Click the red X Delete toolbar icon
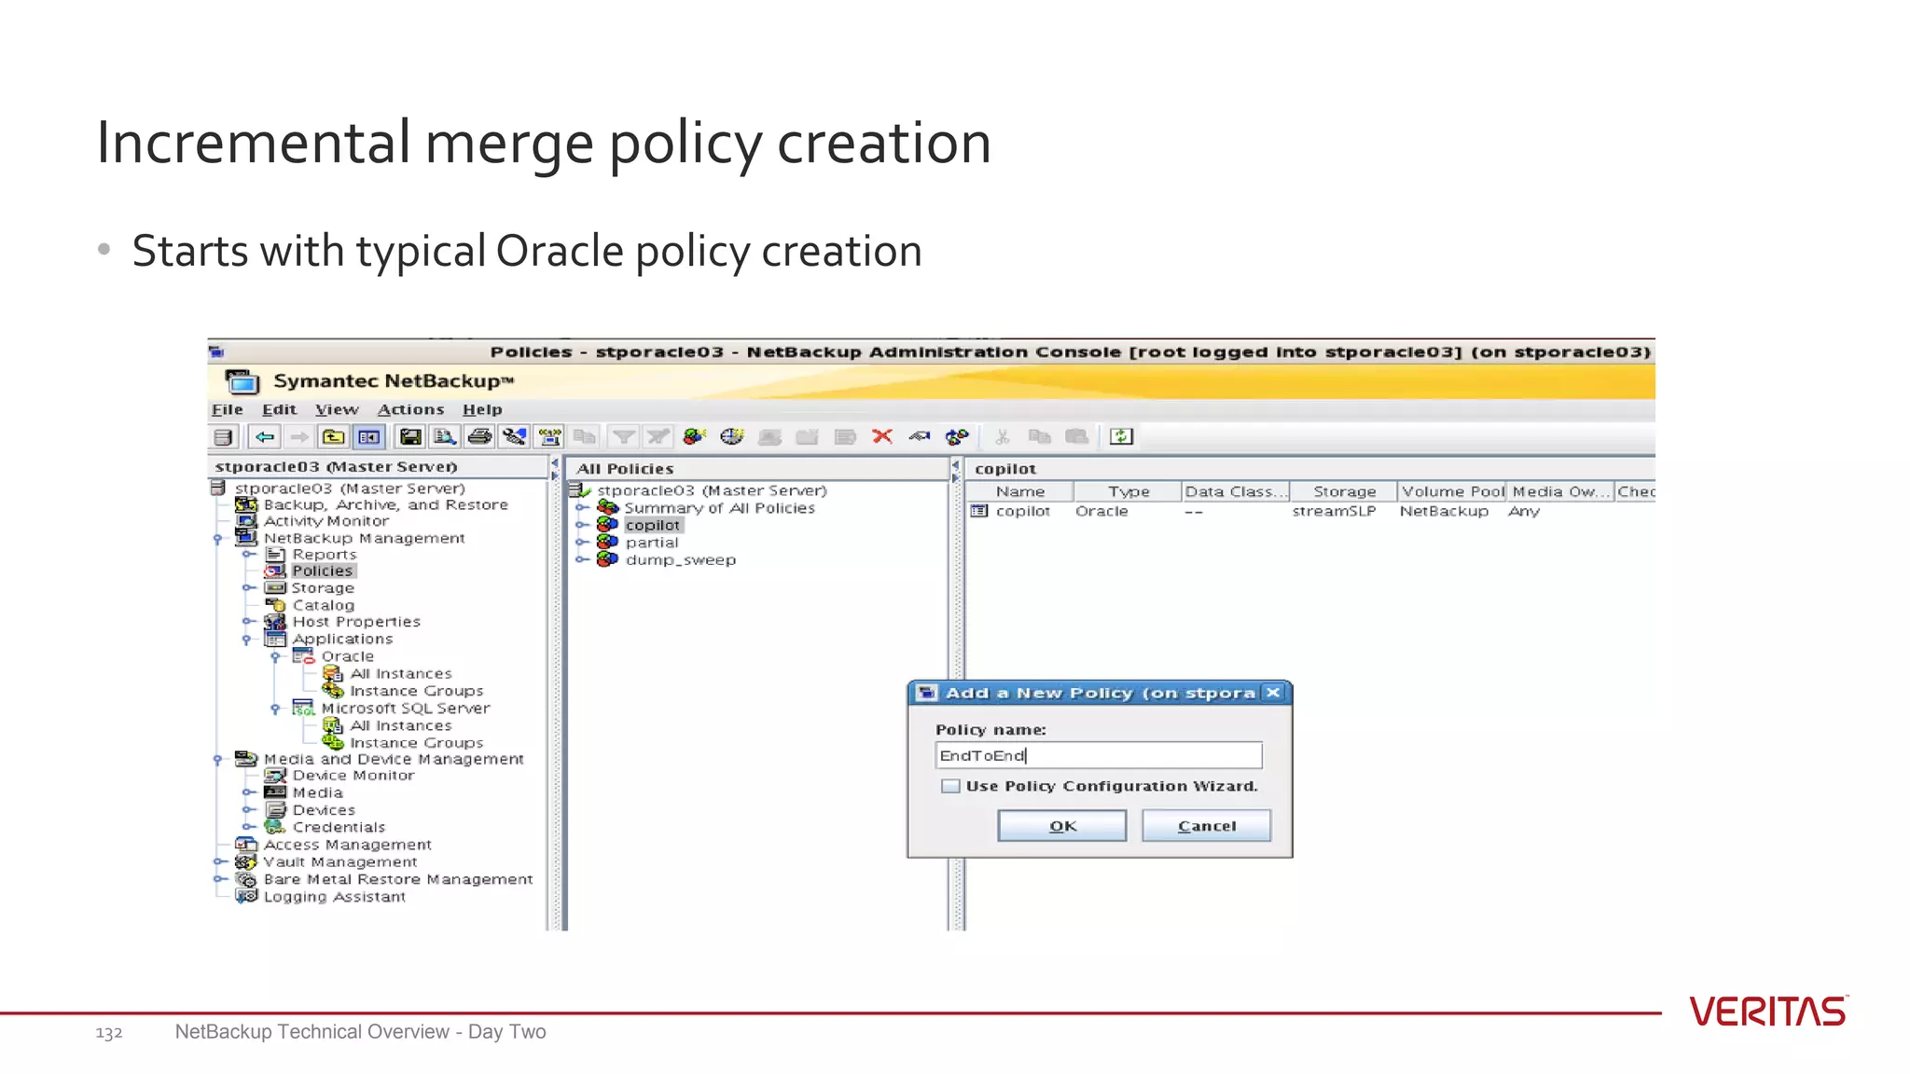This screenshot has width=1910, height=1074. tap(882, 436)
